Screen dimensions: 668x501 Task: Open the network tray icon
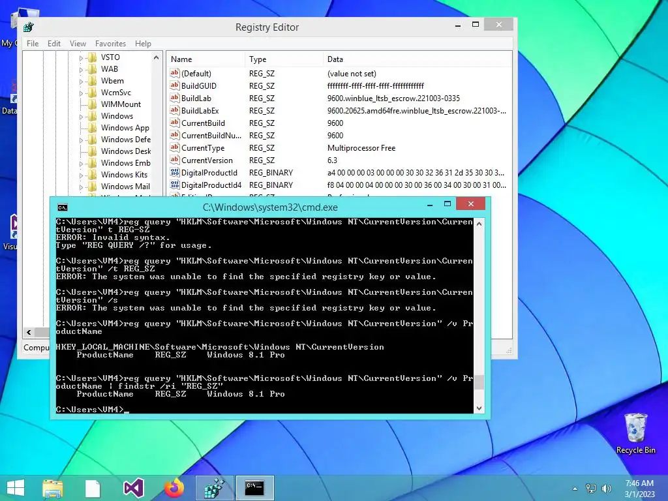pyautogui.click(x=591, y=489)
